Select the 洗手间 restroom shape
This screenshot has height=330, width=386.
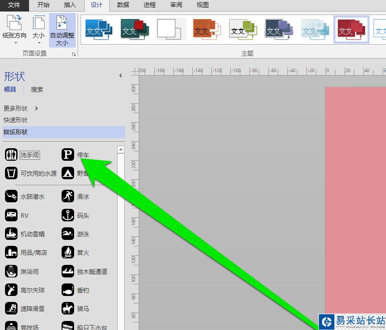(x=23, y=155)
